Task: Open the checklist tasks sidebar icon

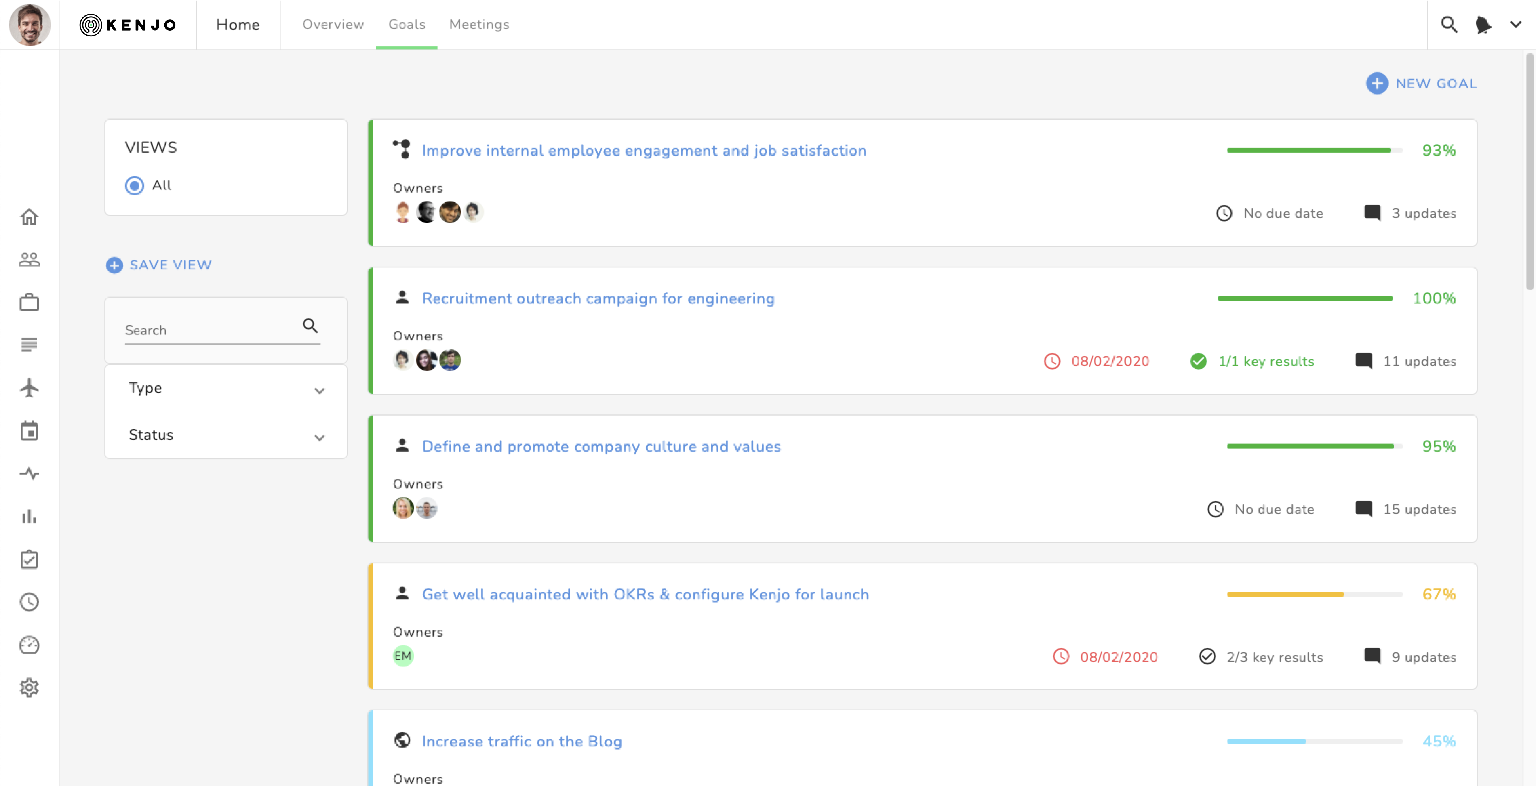Action: [29, 559]
